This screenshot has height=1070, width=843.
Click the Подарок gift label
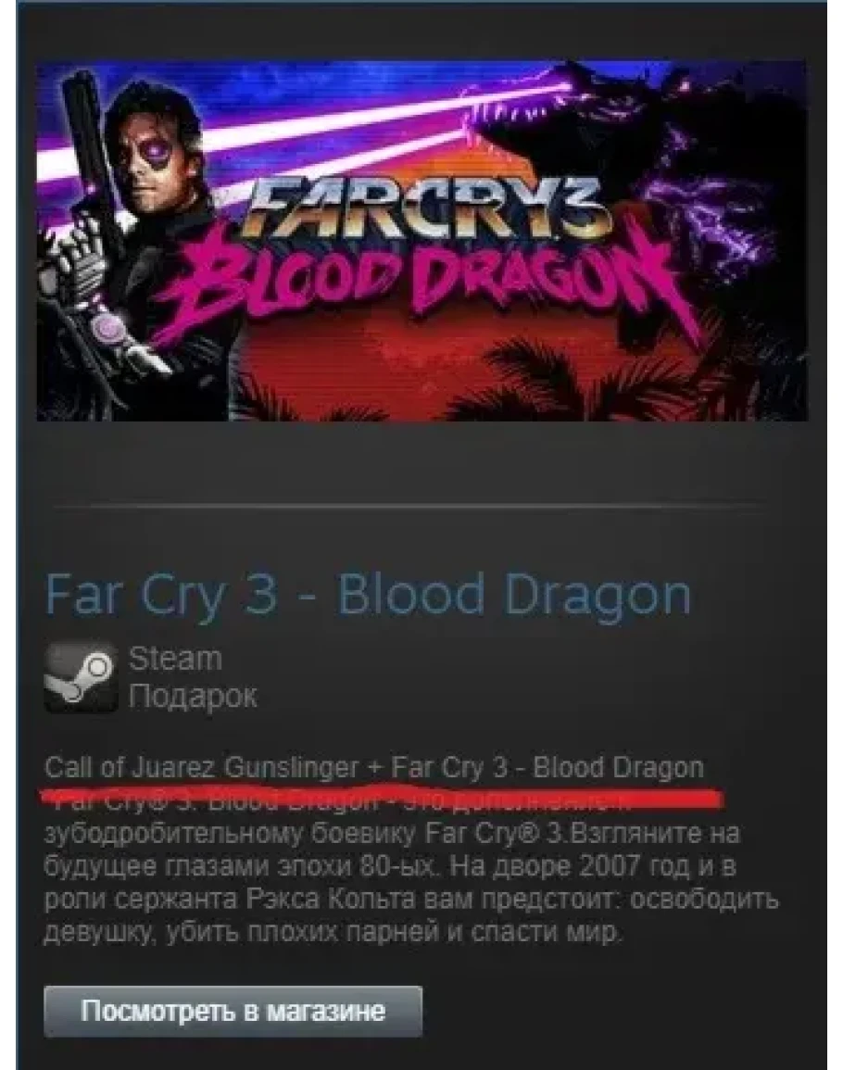coord(194,696)
